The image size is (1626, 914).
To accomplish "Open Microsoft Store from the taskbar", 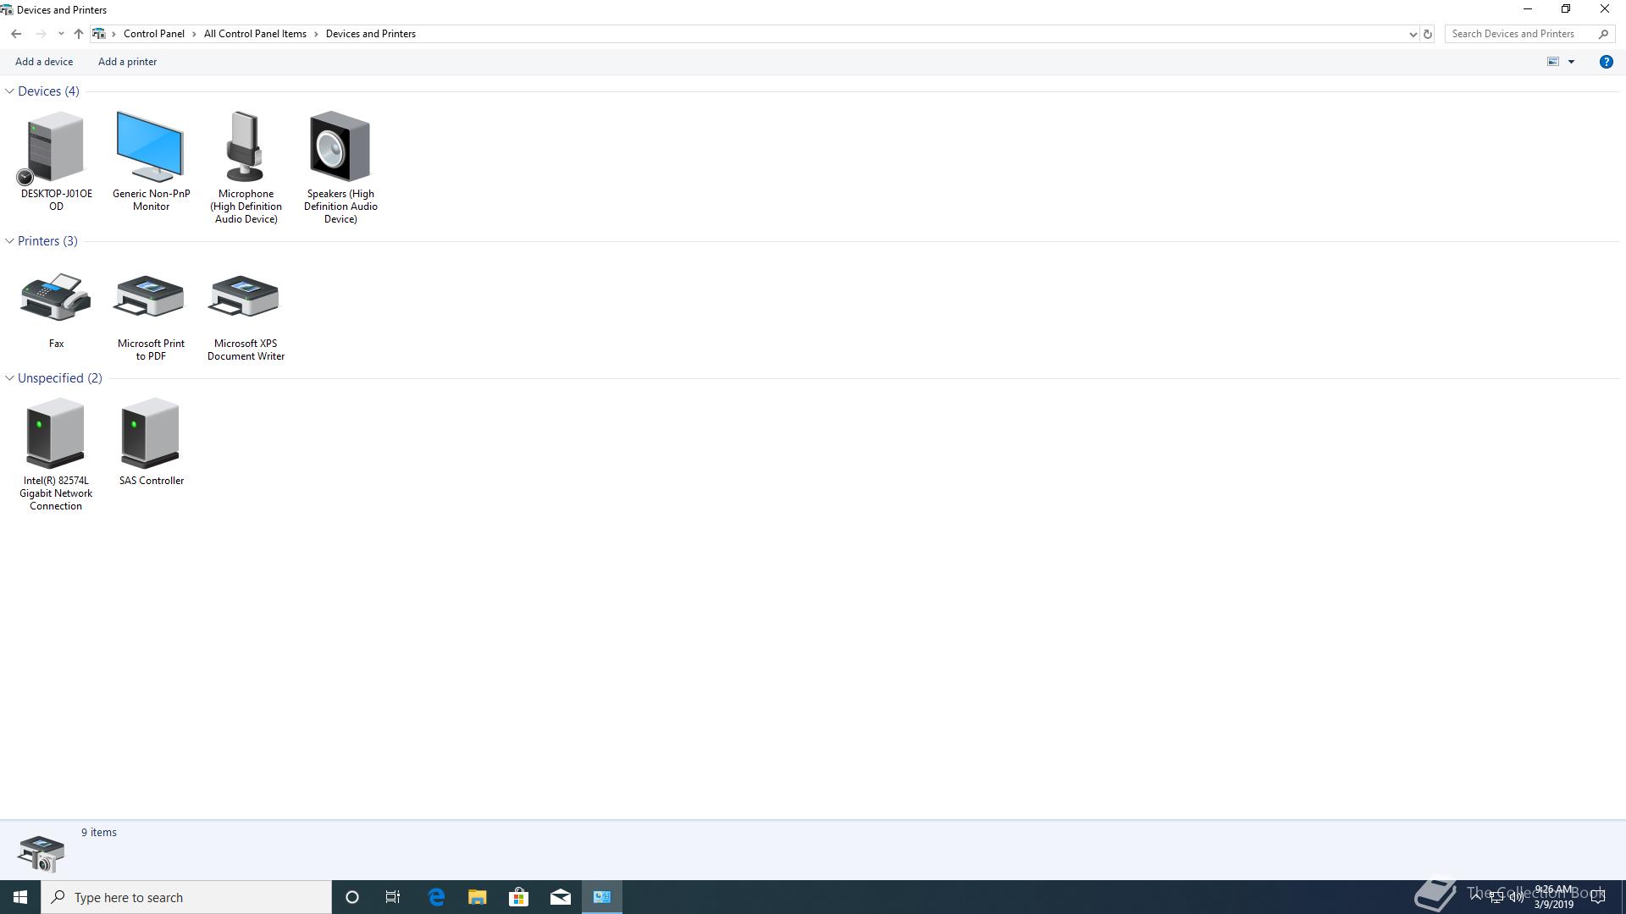I will [x=518, y=897].
